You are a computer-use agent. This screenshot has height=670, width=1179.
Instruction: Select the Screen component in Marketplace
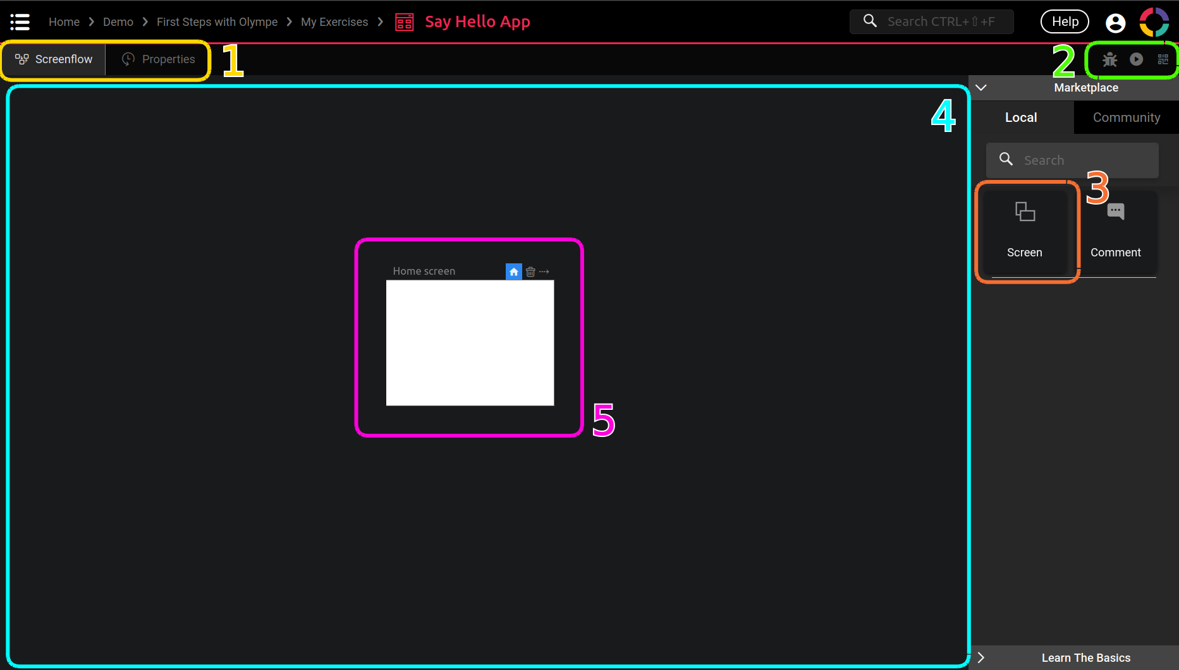click(1024, 230)
